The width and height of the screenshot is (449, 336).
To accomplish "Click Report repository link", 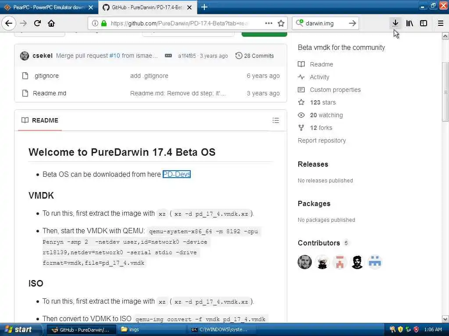I will (x=321, y=140).
